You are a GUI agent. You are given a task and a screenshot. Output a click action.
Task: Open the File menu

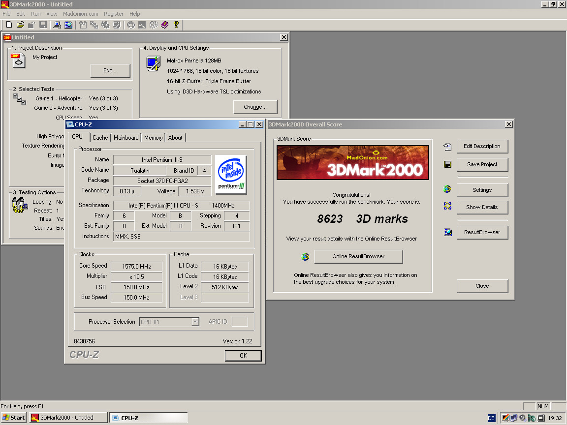coord(6,14)
